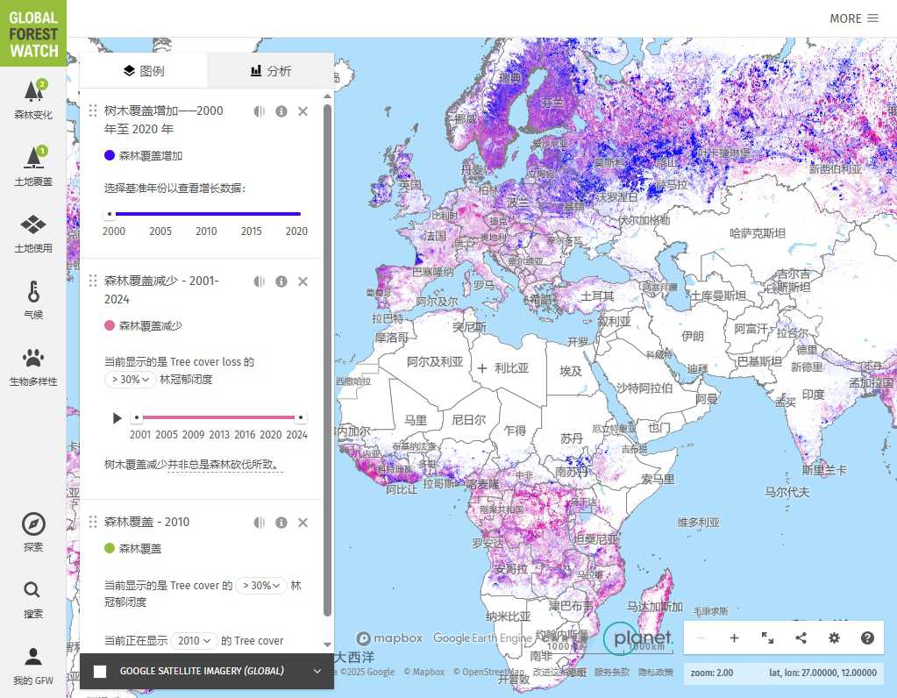
Task: Open the 土地使用 land use category
Action: click(33, 232)
